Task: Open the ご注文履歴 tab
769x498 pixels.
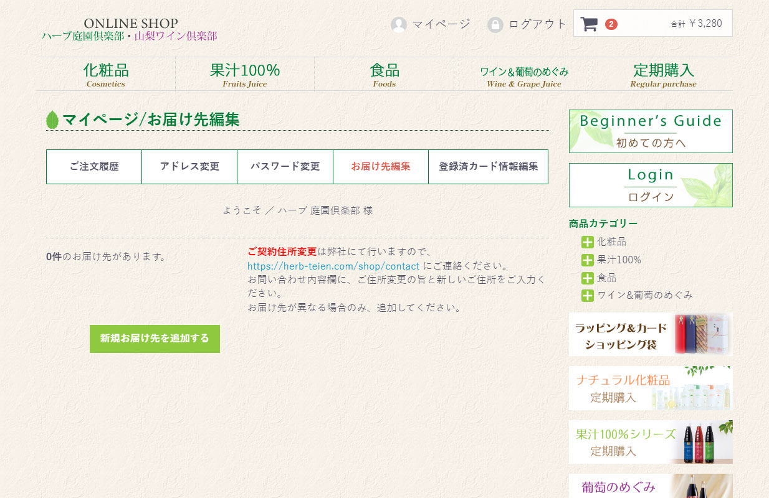Action: (94, 167)
